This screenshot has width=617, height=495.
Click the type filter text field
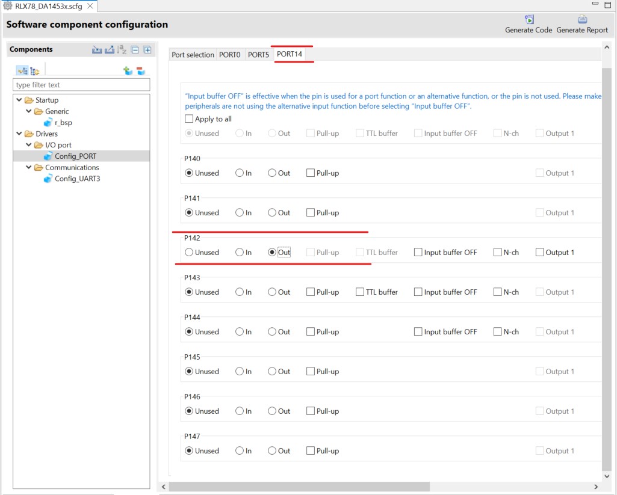click(x=81, y=85)
